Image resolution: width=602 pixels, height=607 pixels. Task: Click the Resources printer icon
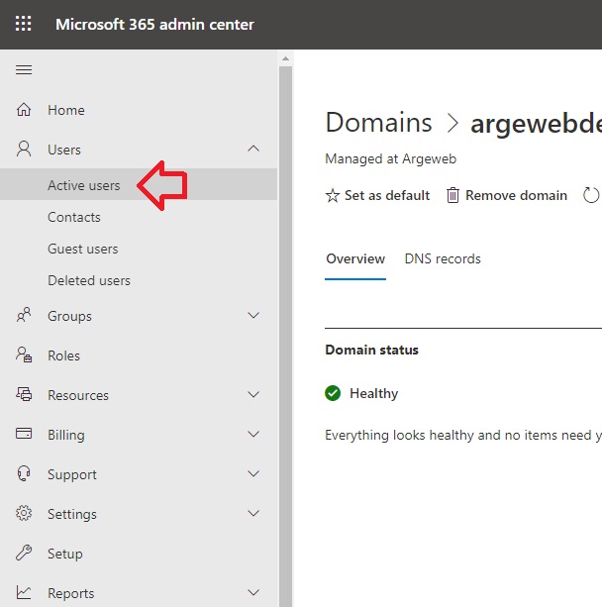tap(24, 394)
